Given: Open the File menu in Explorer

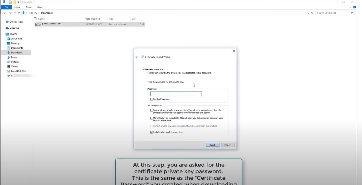Looking at the screenshot, I should coord(6,7).
